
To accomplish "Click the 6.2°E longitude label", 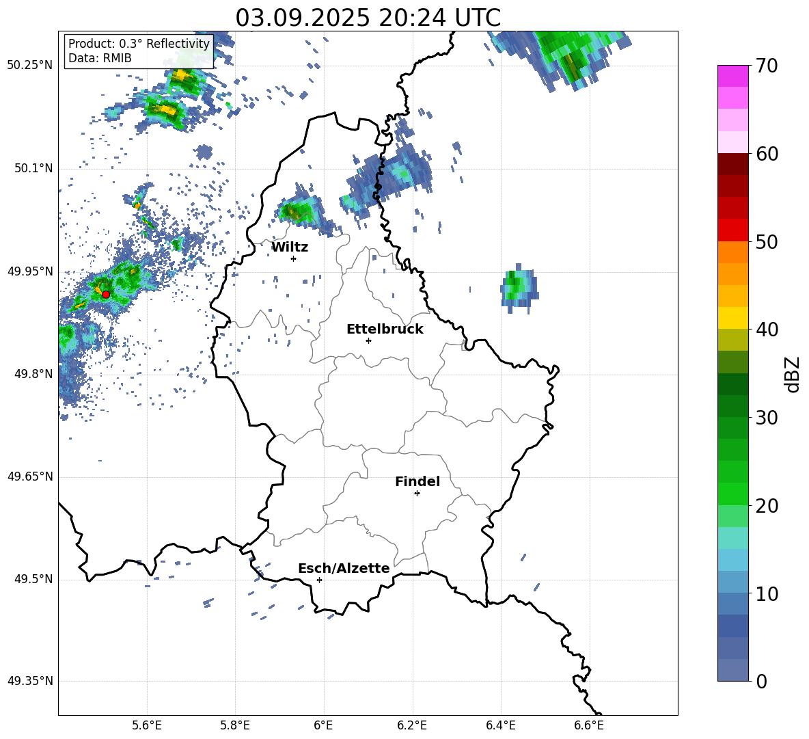I will click(x=412, y=726).
